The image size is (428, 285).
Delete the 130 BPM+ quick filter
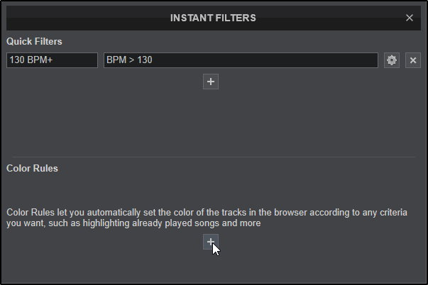413,60
